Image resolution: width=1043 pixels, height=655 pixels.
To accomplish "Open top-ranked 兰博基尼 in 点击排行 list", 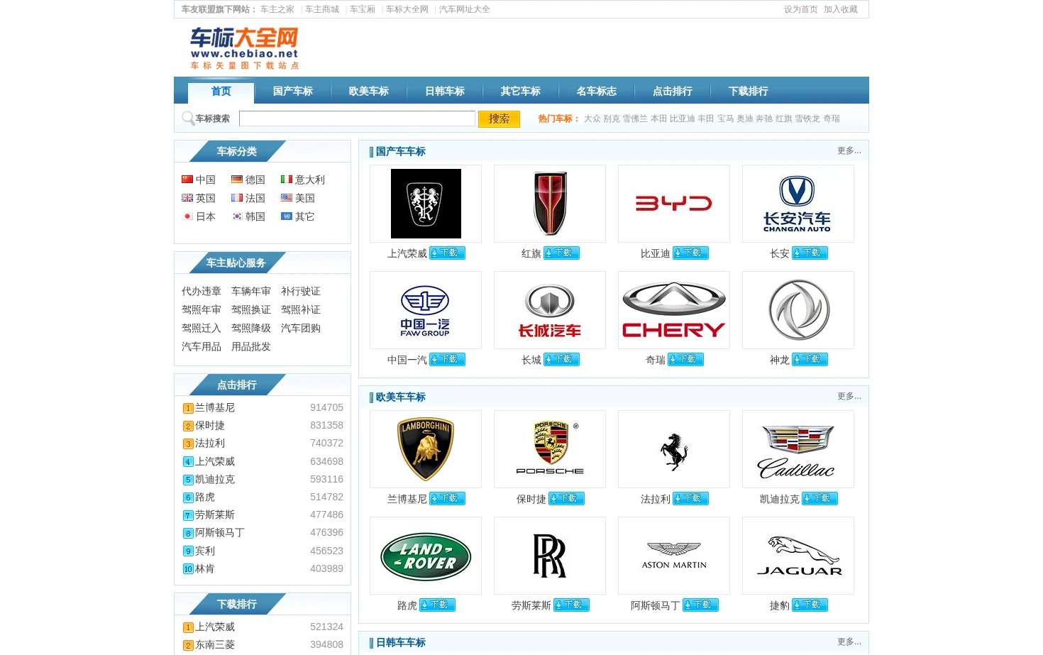I will [x=215, y=407].
